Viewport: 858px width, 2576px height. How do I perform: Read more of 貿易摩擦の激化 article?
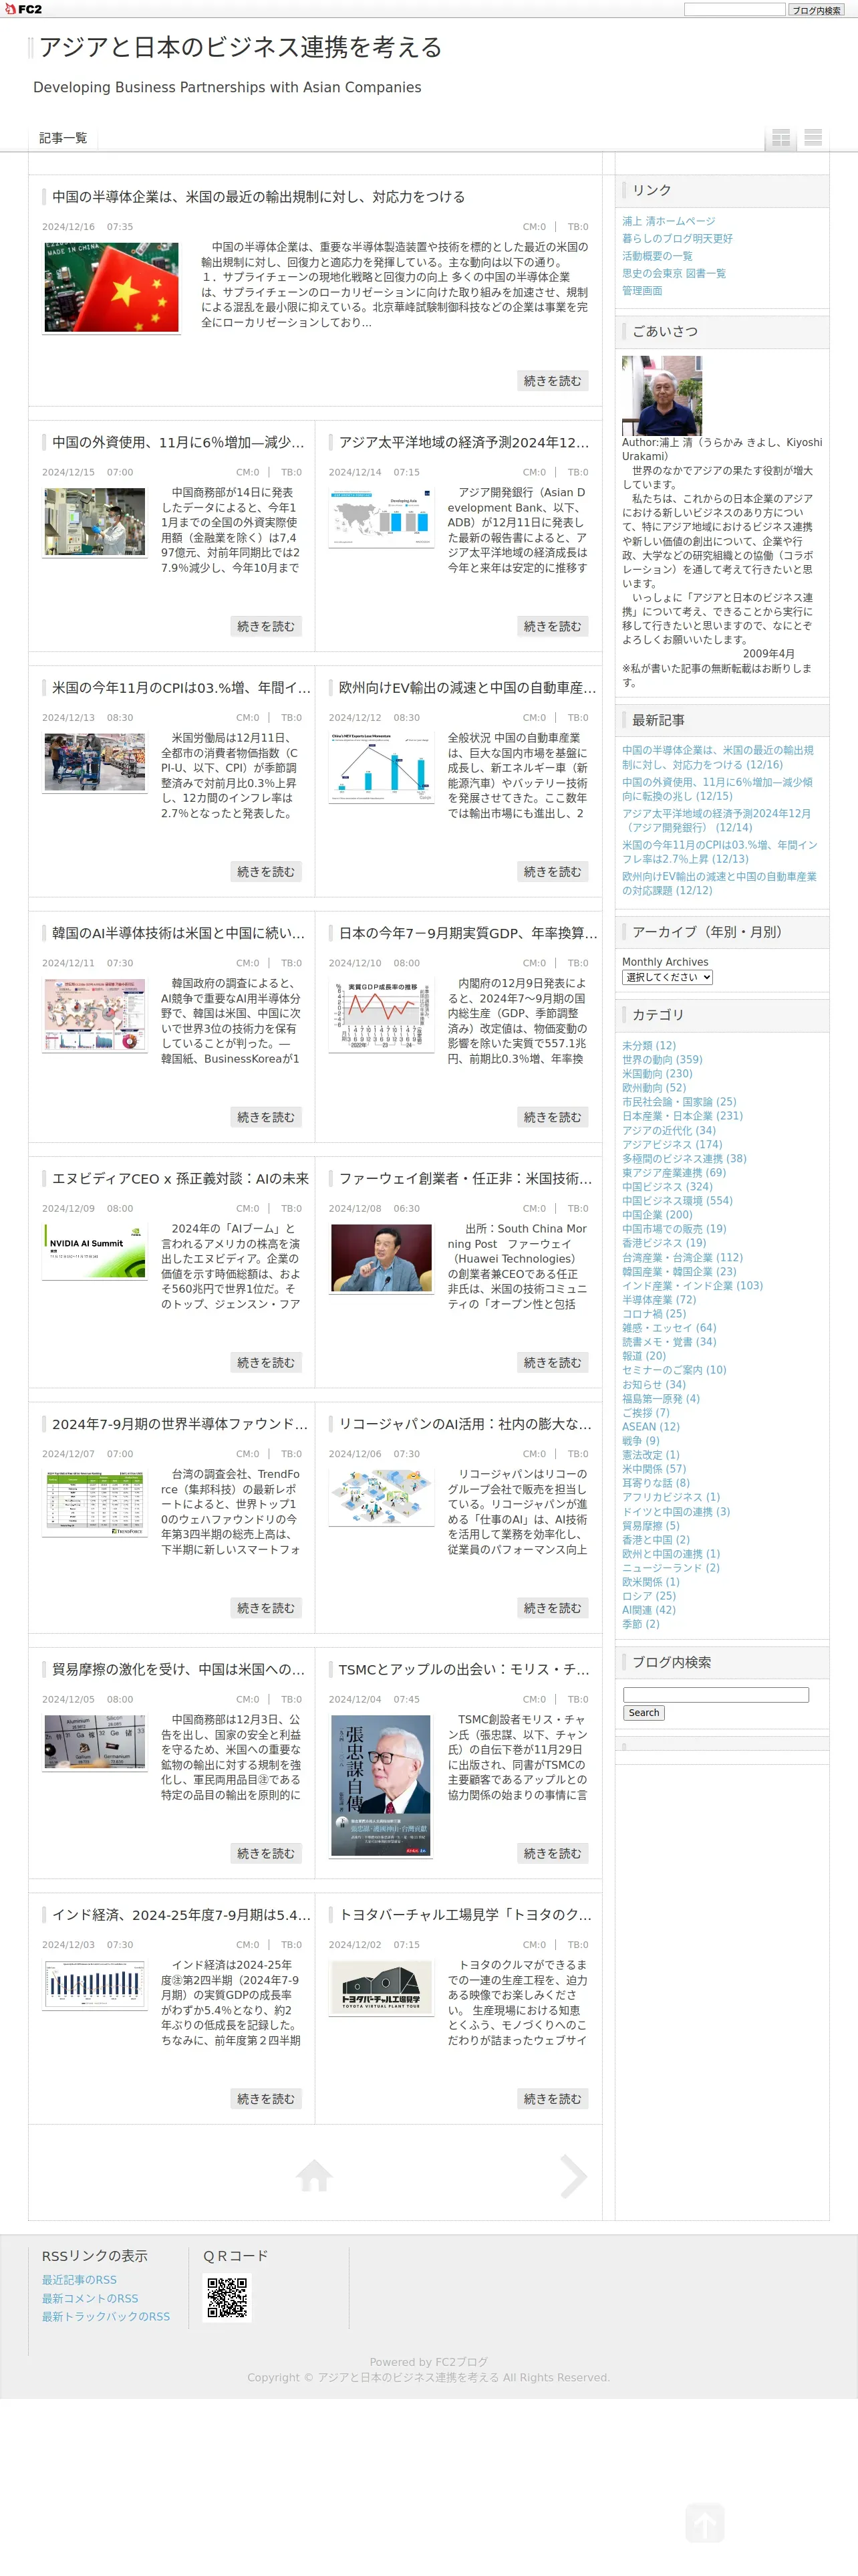(266, 1854)
